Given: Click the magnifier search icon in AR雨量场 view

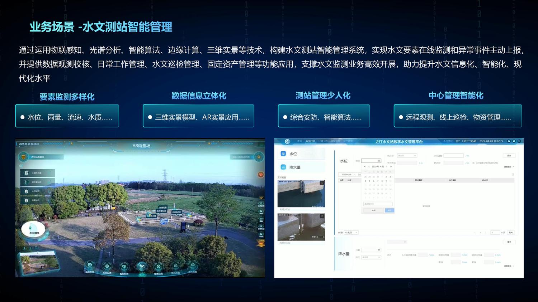Looking at the screenshot, I should pos(259,157).
